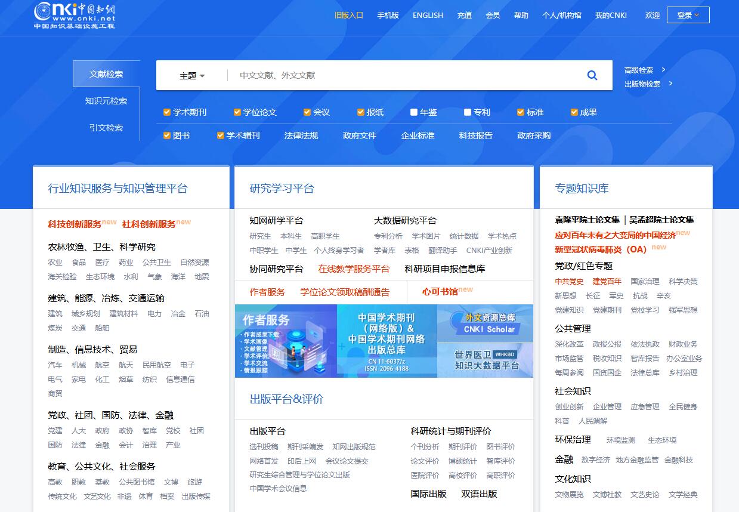This screenshot has height=512, width=739.
Task: Uncheck the 图书 checkbox
Action: (x=166, y=135)
